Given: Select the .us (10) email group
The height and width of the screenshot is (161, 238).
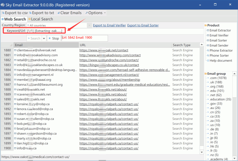Looking at the screenshot, I should [215, 125].
